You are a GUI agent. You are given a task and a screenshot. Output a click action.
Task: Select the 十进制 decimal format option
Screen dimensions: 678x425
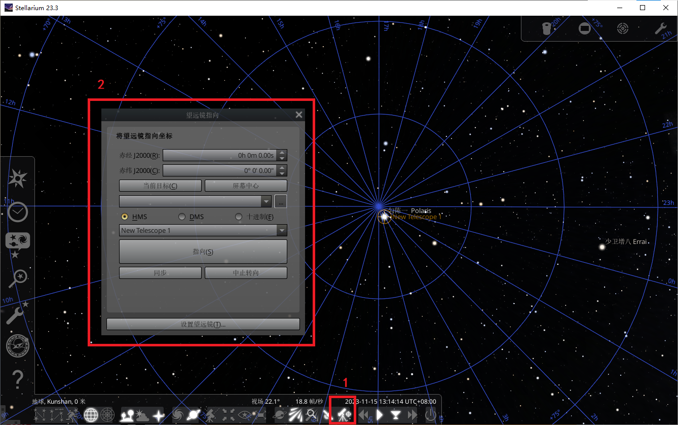[239, 217]
